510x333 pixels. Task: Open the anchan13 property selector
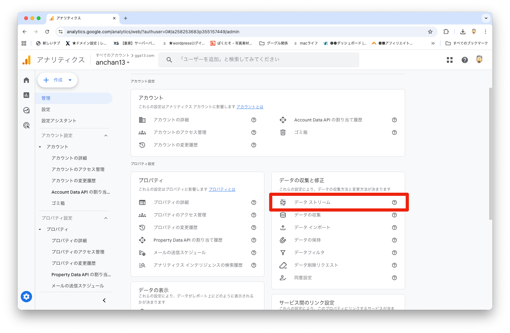coord(112,62)
